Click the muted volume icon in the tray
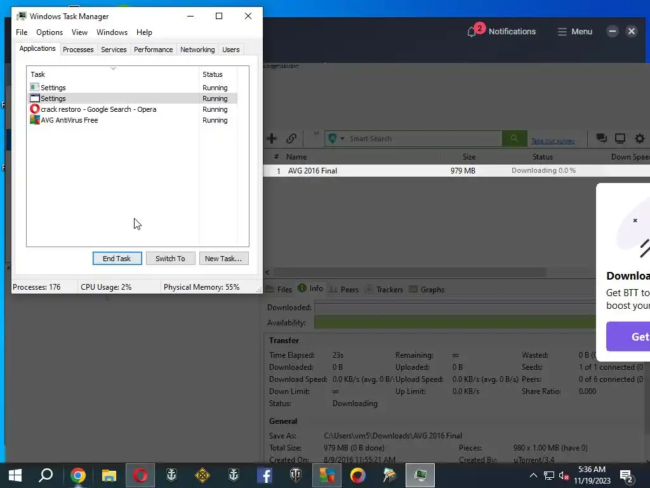Image resolution: width=650 pixels, height=488 pixels. click(564, 475)
